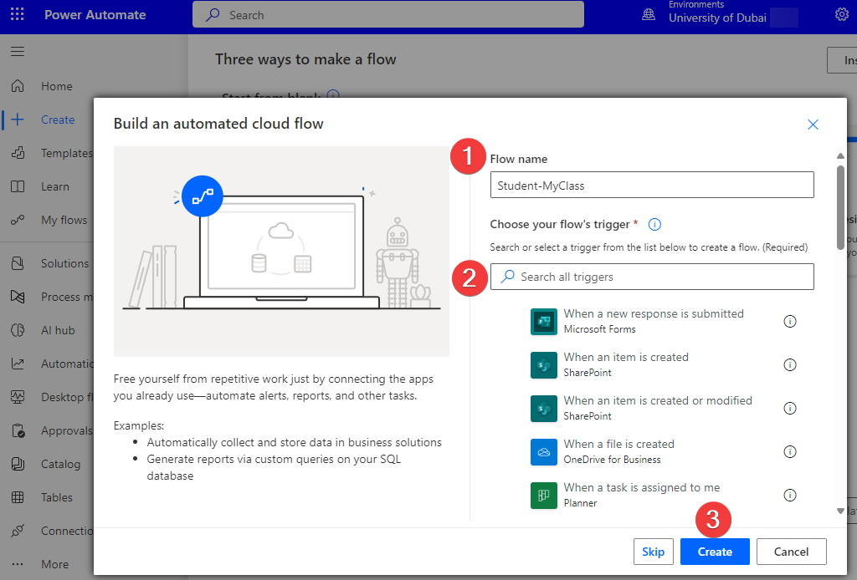Image resolution: width=857 pixels, height=580 pixels.
Task: Click the scrollbar down arrow
Action: click(840, 511)
